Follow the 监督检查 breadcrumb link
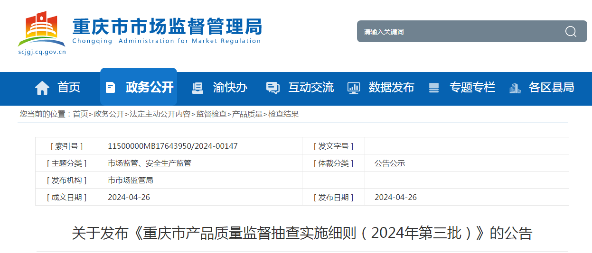 click(x=211, y=114)
